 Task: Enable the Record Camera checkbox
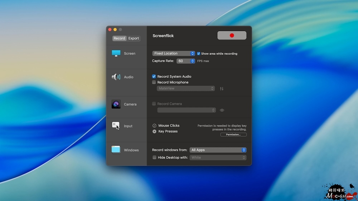[154, 104]
